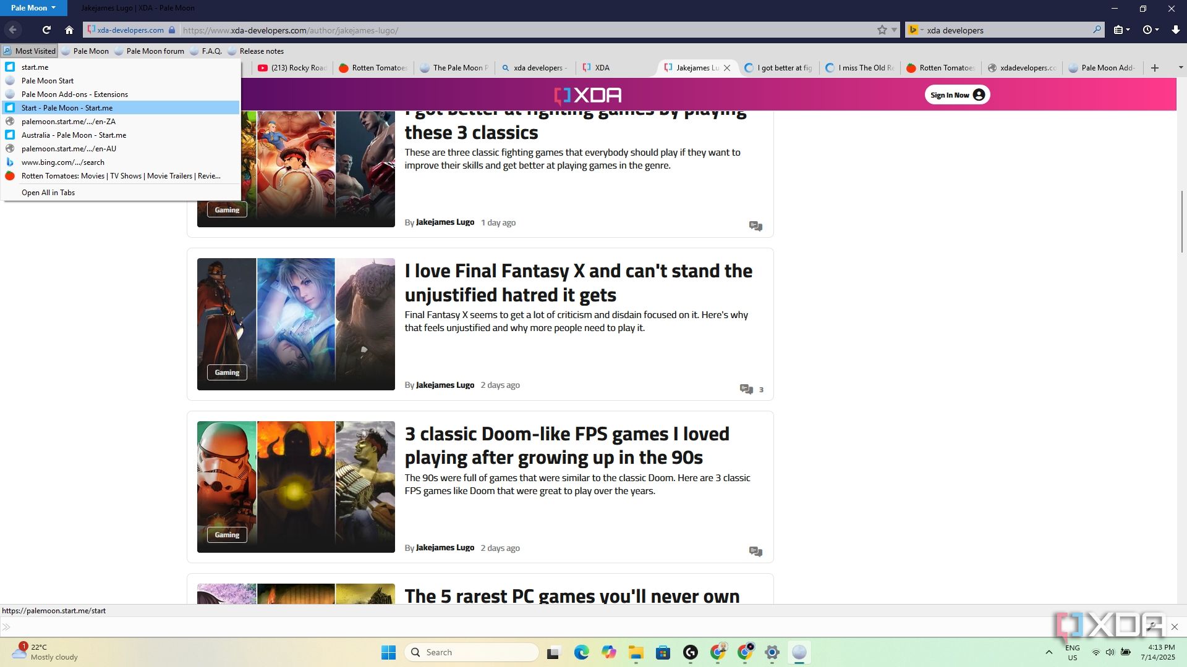Click the Sign In Now button
1187x667 pixels.
tap(956, 95)
